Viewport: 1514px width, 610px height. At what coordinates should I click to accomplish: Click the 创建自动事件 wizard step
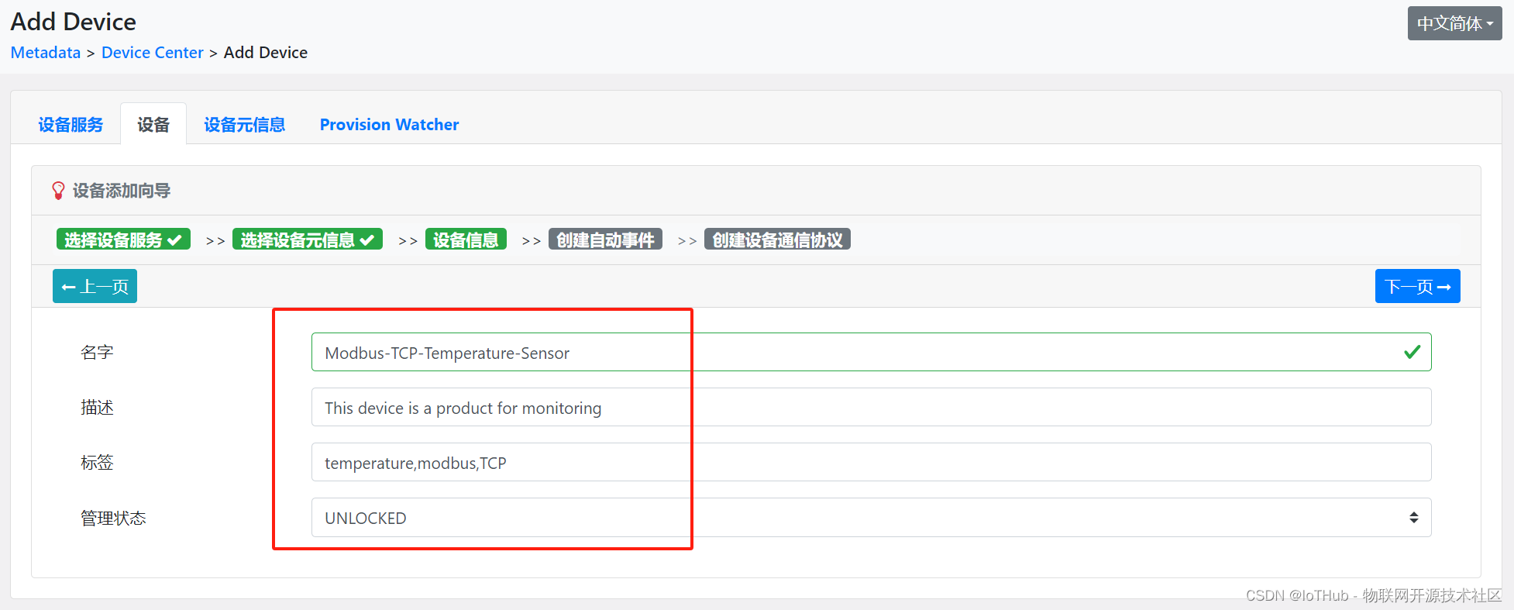pyautogui.click(x=605, y=240)
